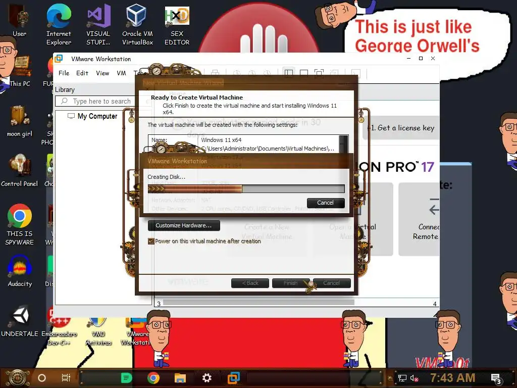
Task: Click the Connect to a Remote Server tile
Action: (419, 219)
